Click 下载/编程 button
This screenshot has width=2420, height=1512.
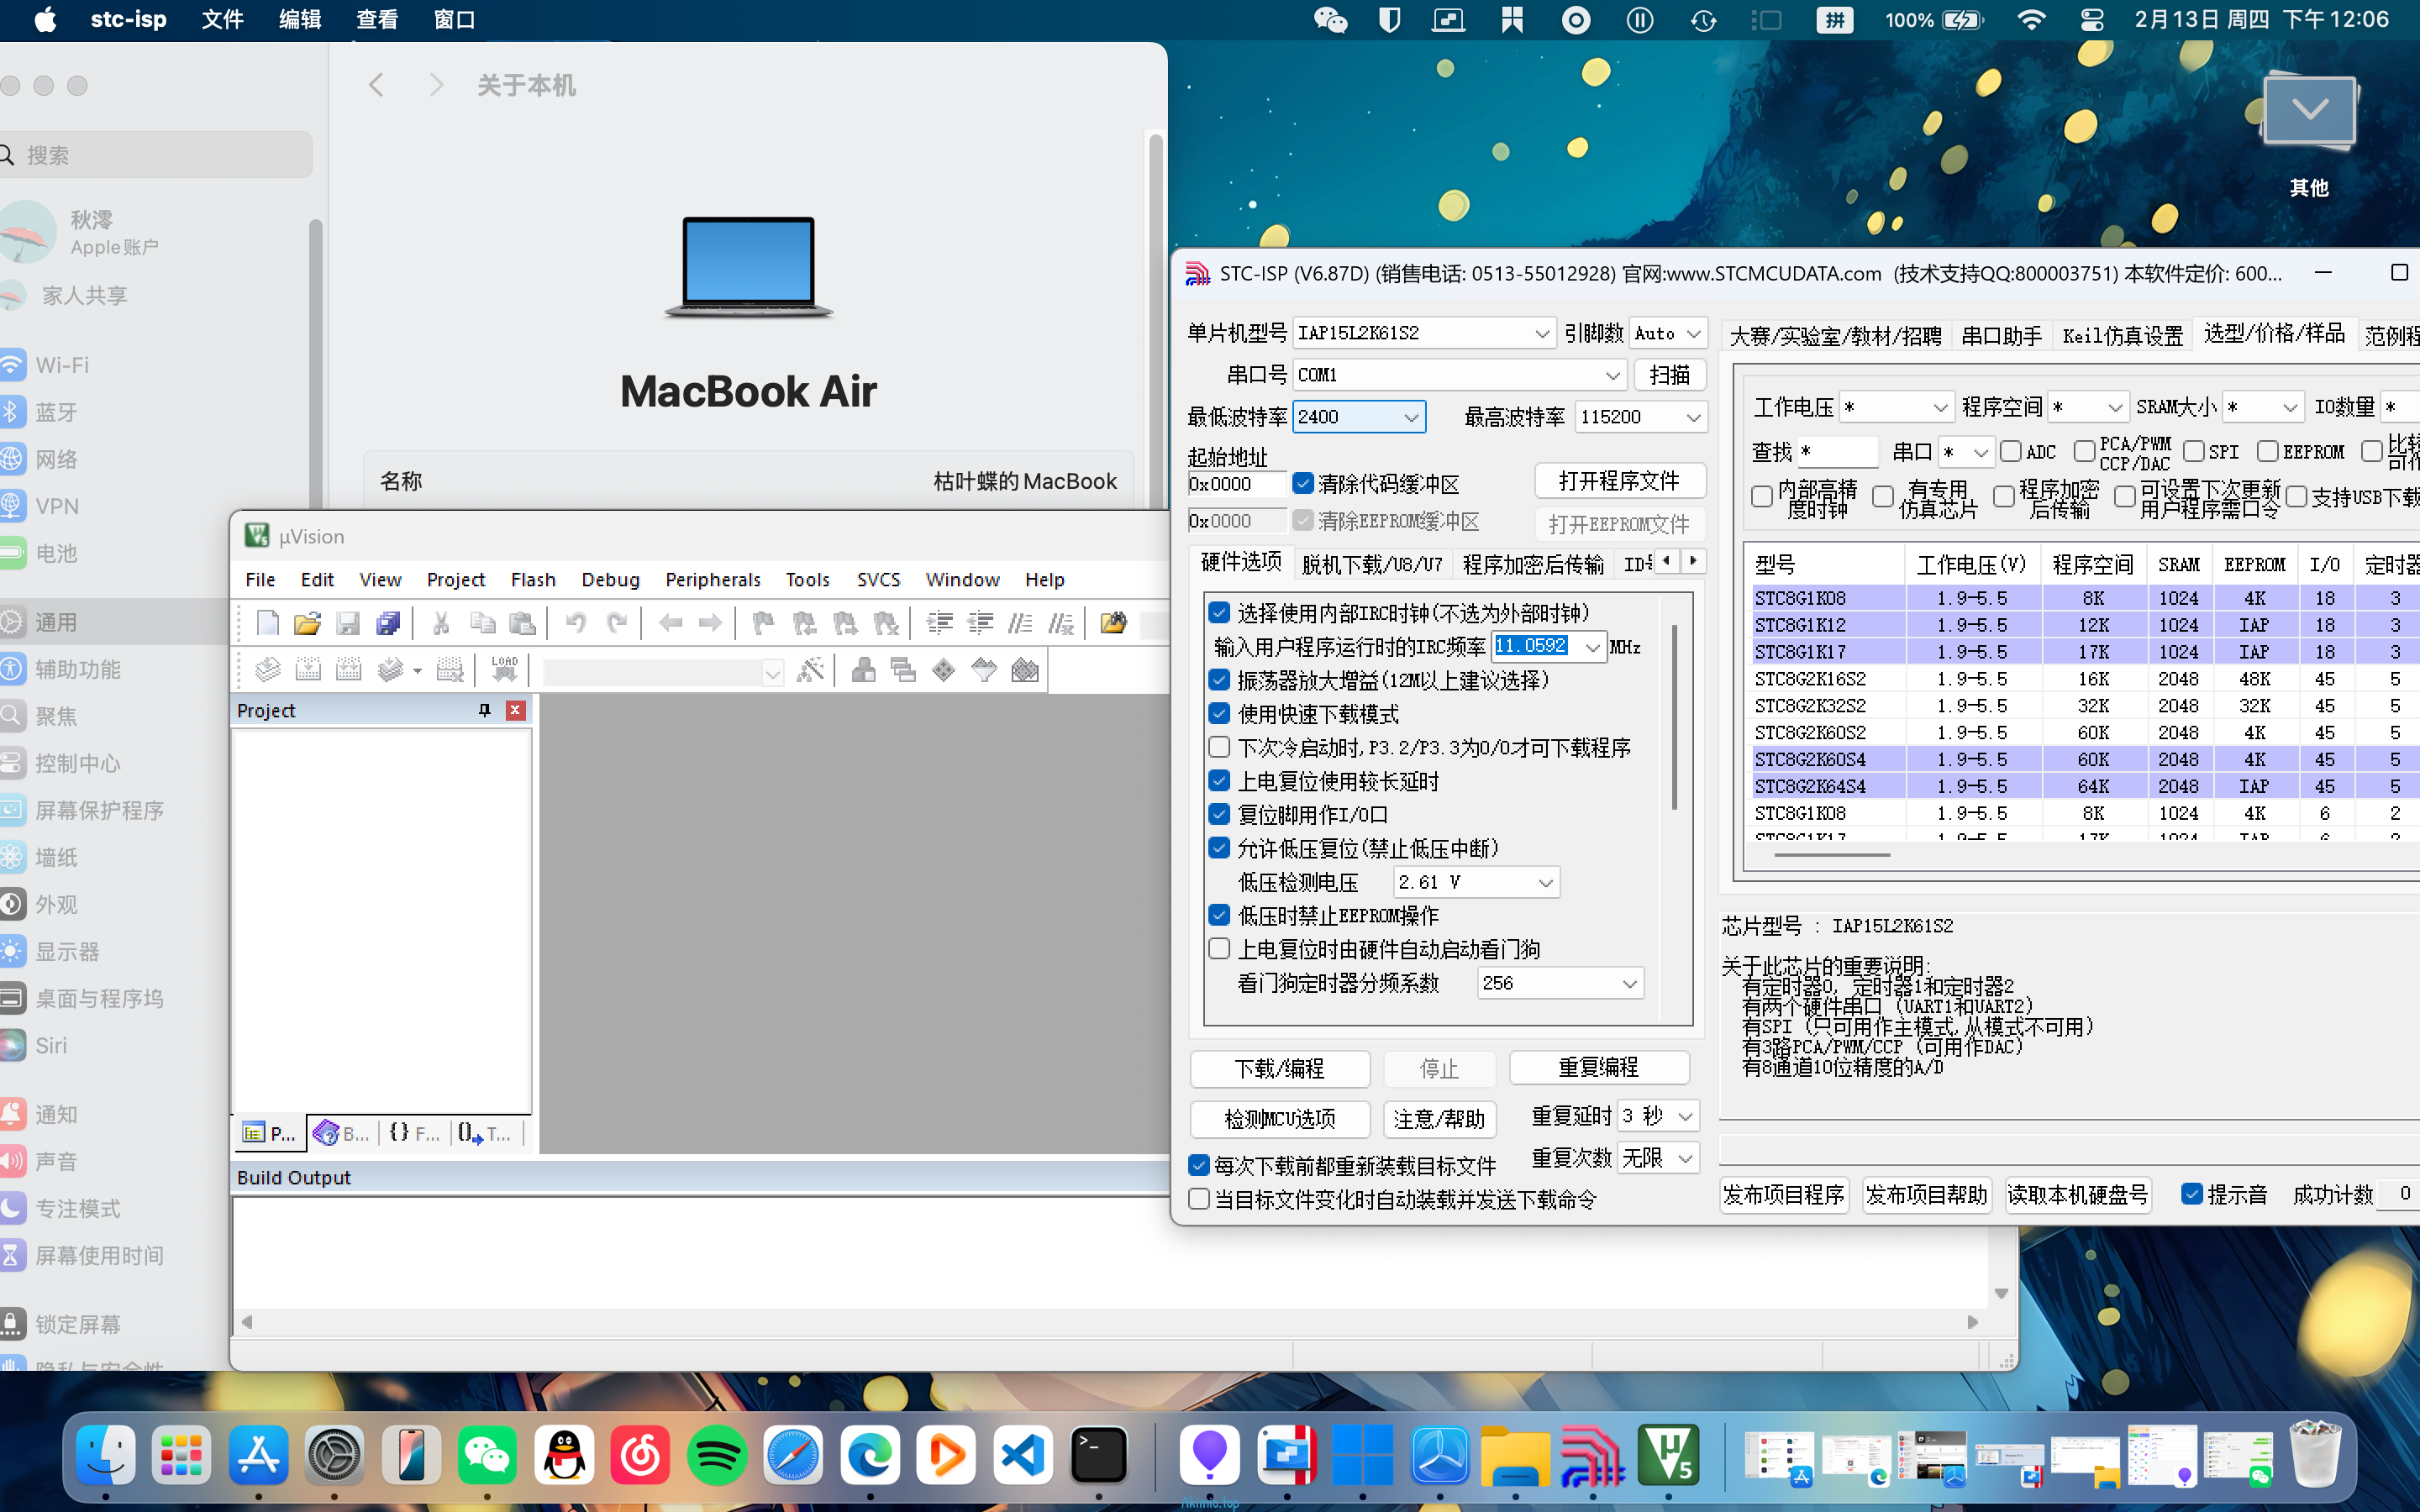tap(1279, 1068)
